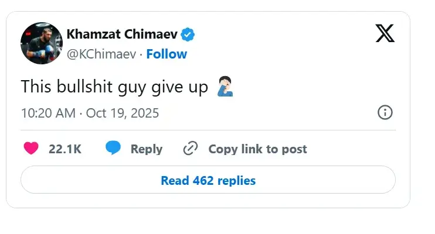Click the chain link copy icon
The width and height of the screenshot is (435, 234).
point(191,149)
